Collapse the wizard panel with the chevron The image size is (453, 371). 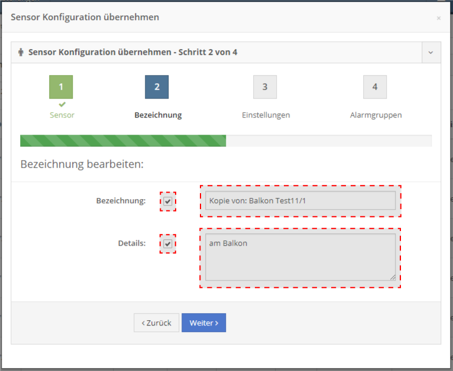point(431,53)
